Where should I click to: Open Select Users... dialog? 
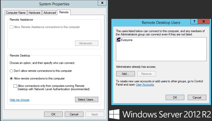(x=87, y=100)
